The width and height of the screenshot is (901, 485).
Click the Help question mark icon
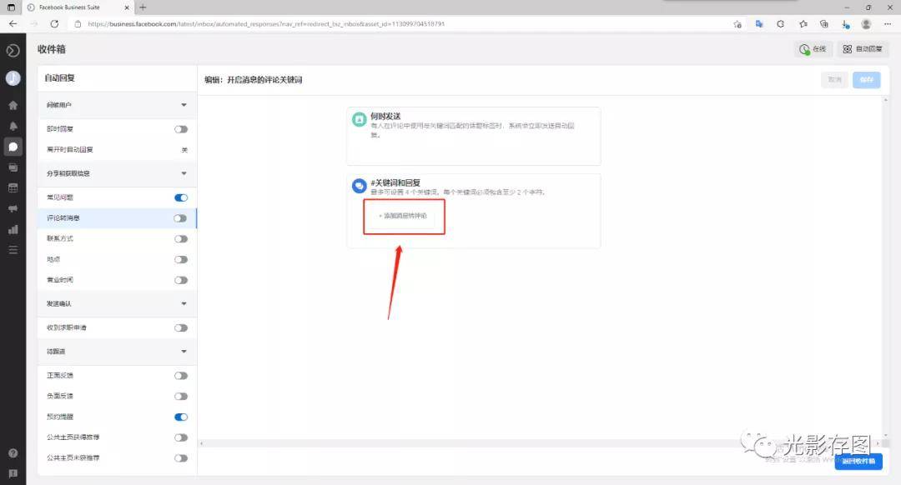click(x=13, y=453)
